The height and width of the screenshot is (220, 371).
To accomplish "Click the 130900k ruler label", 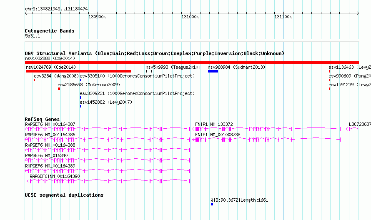I will click(97, 17).
